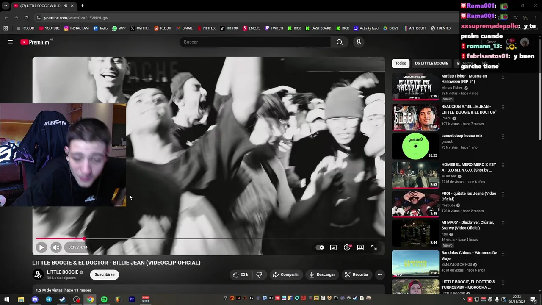Screen dimensions: 542x305
Task: Open TWITCH bookmark
Action: pyautogui.click(x=274, y=28)
